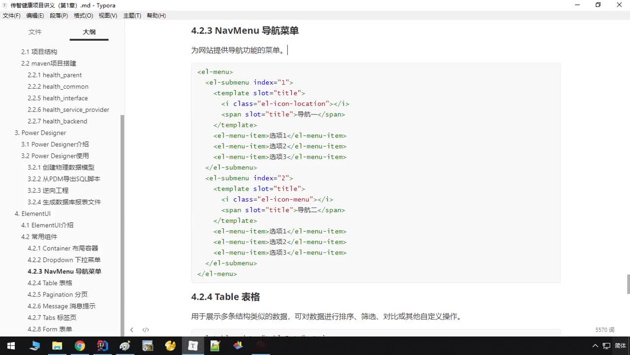Viewport: 630px width, 355px height.
Task: Open the 主题(T) menu
Action: pos(132,16)
